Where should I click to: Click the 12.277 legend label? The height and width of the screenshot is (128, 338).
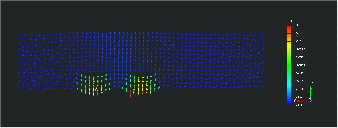pos(299,81)
